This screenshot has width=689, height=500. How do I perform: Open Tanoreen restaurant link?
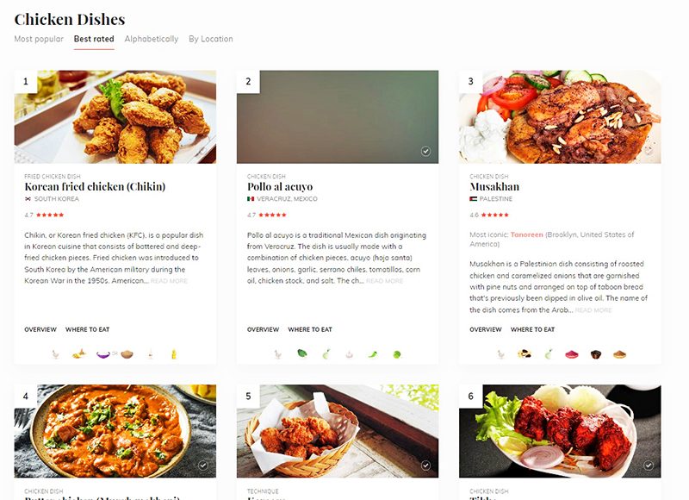tap(526, 234)
